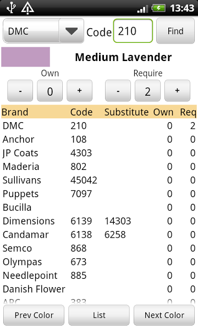This screenshot has width=198, height=330.
Task: Open the DMC brand dropdown arrow
Action: coord(71,31)
